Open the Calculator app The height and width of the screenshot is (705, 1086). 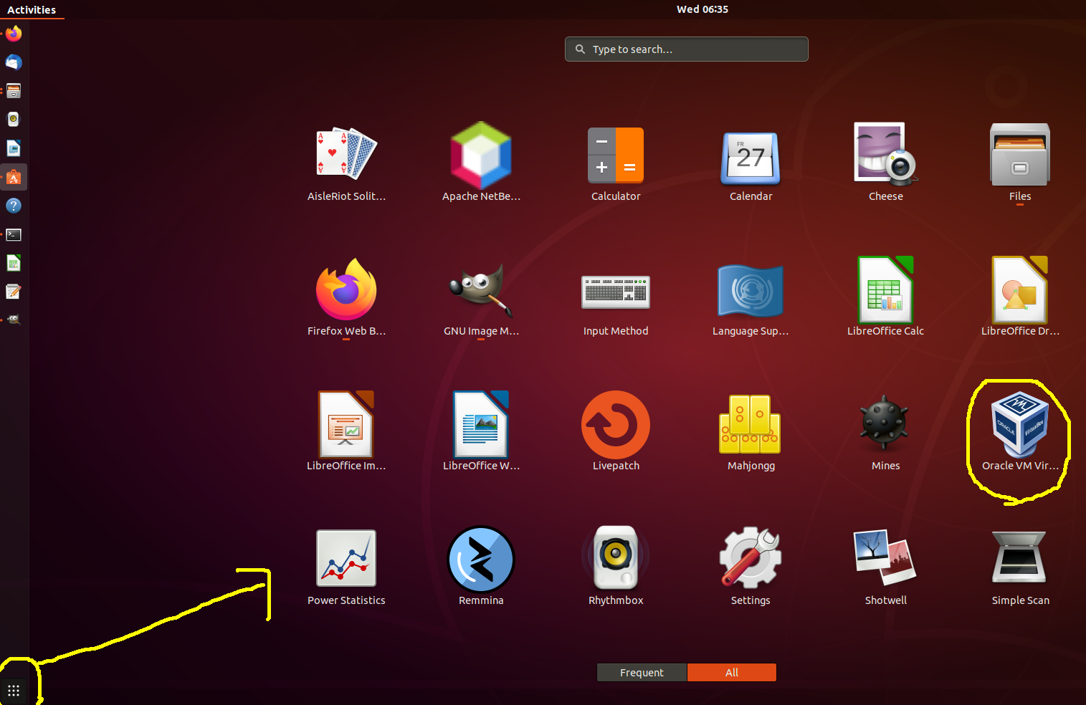(x=616, y=165)
